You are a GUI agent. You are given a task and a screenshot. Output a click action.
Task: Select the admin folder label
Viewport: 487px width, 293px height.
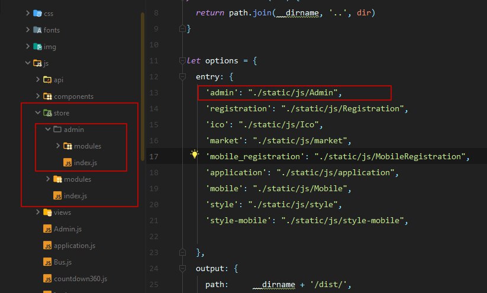pos(74,130)
